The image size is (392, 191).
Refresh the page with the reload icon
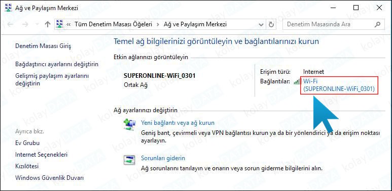pos(271,24)
